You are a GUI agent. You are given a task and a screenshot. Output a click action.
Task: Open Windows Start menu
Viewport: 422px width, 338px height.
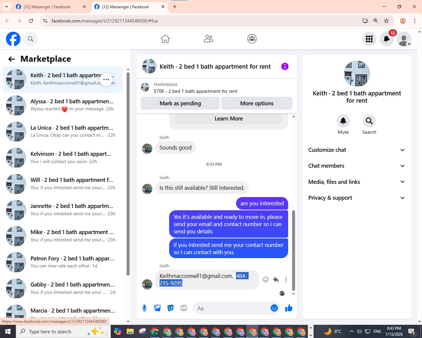(x=8, y=331)
